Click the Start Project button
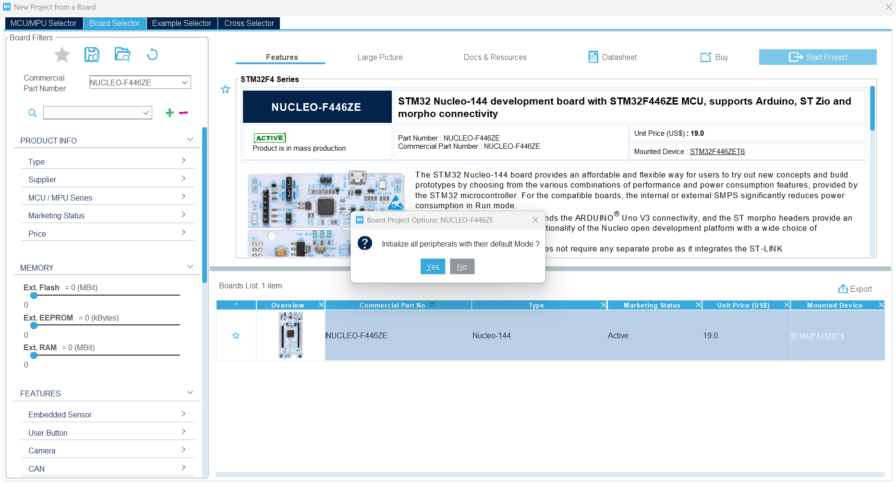 click(x=818, y=57)
